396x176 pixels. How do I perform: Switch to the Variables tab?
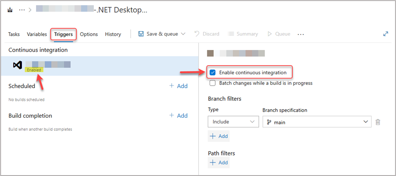click(37, 34)
